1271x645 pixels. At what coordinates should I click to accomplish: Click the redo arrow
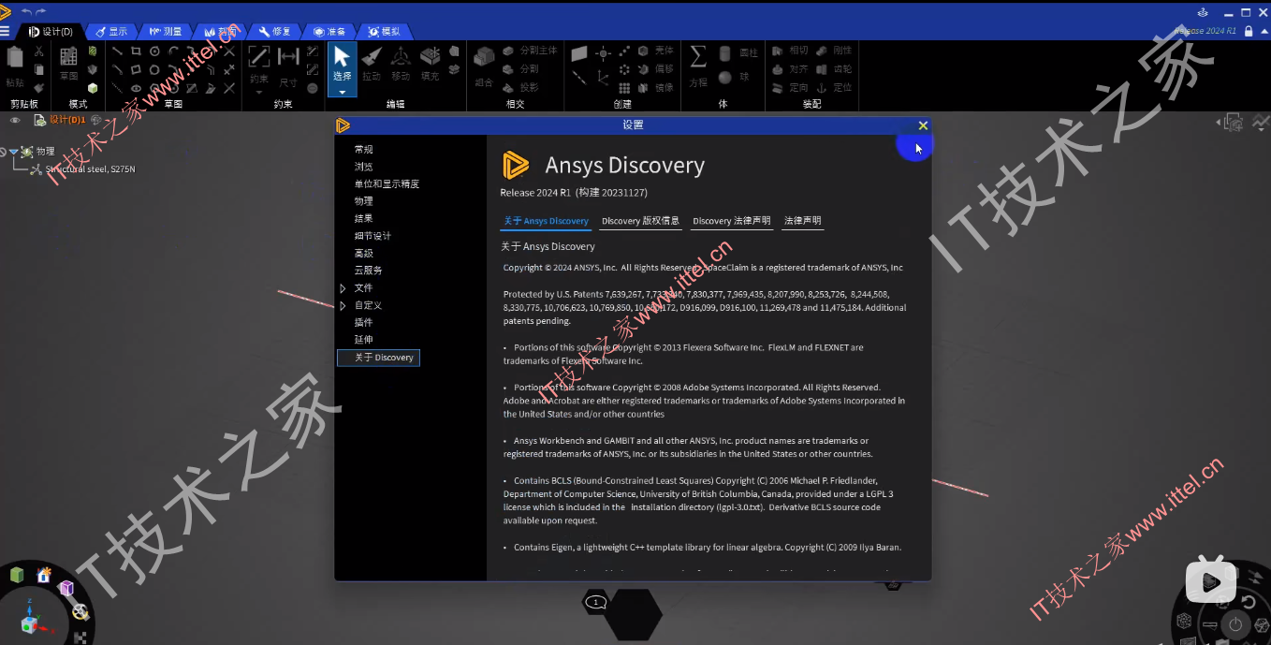(x=40, y=11)
